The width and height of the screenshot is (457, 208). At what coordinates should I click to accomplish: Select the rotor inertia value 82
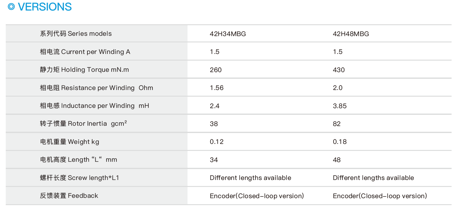pos(337,124)
